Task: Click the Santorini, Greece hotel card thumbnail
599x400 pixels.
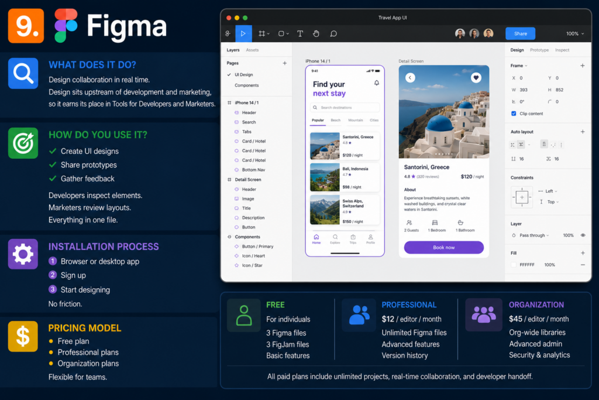Action: (x=325, y=146)
